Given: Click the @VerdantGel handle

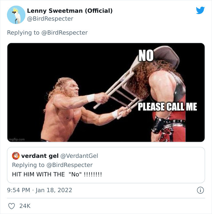Looking at the screenshot, I should 79,156.
